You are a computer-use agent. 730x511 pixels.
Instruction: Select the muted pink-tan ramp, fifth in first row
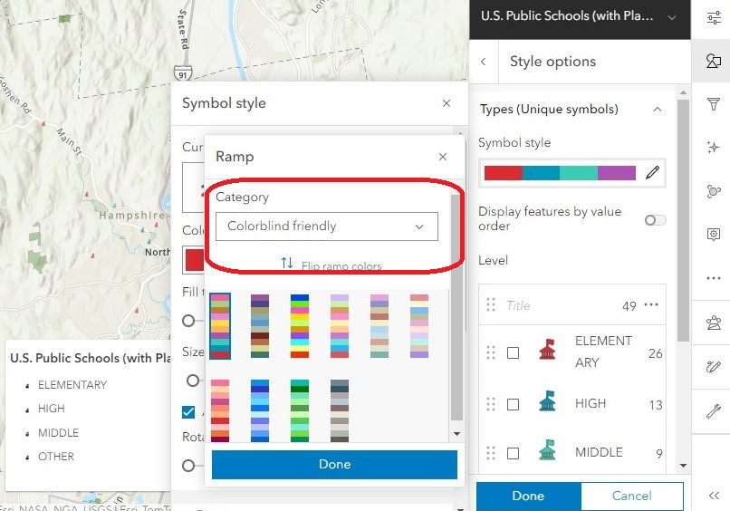coord(379,326)
